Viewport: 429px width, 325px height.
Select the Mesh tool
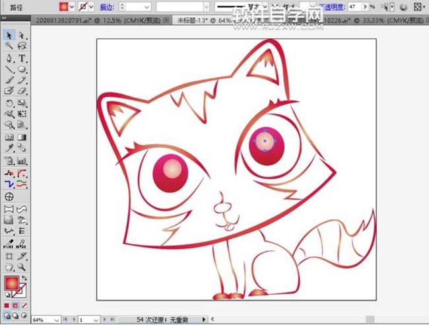[9, 137]
